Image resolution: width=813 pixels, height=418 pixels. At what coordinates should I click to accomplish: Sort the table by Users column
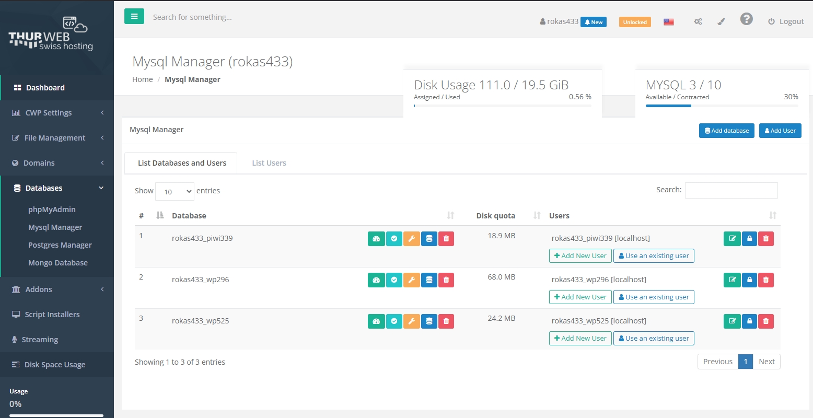[663, 216]
